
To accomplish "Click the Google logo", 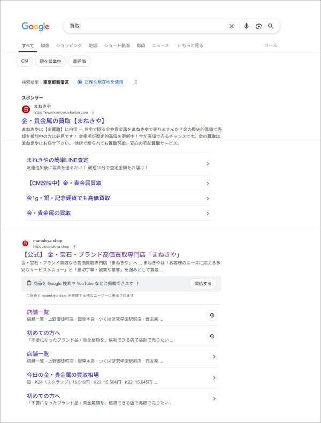I will (x=35, y=26).
